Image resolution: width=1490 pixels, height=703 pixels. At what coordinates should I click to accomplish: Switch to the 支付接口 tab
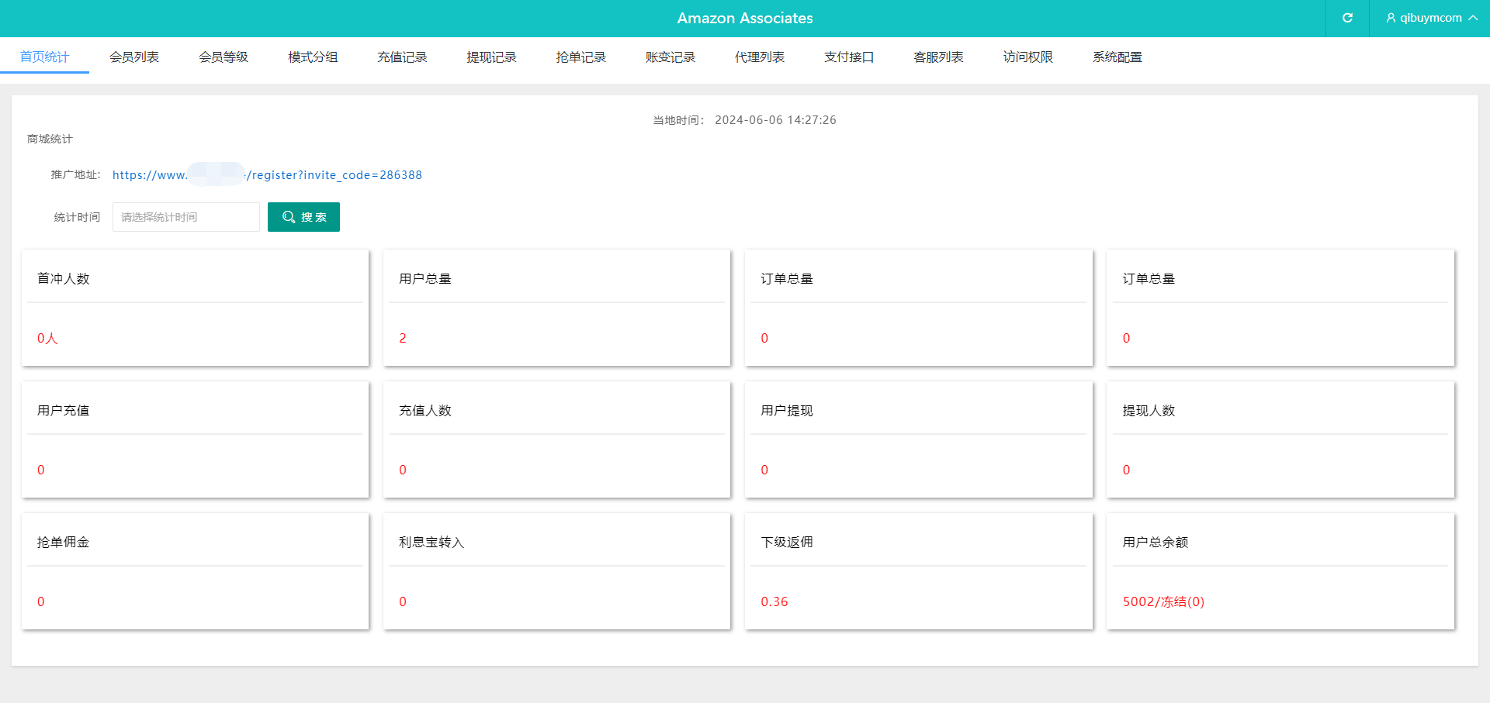(x=849, y=57)
